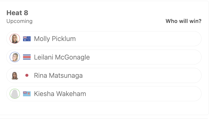Viewport: 212px width, 119px height.
Task: Click the Japan flag icon
Action: (x=27, y=75)
